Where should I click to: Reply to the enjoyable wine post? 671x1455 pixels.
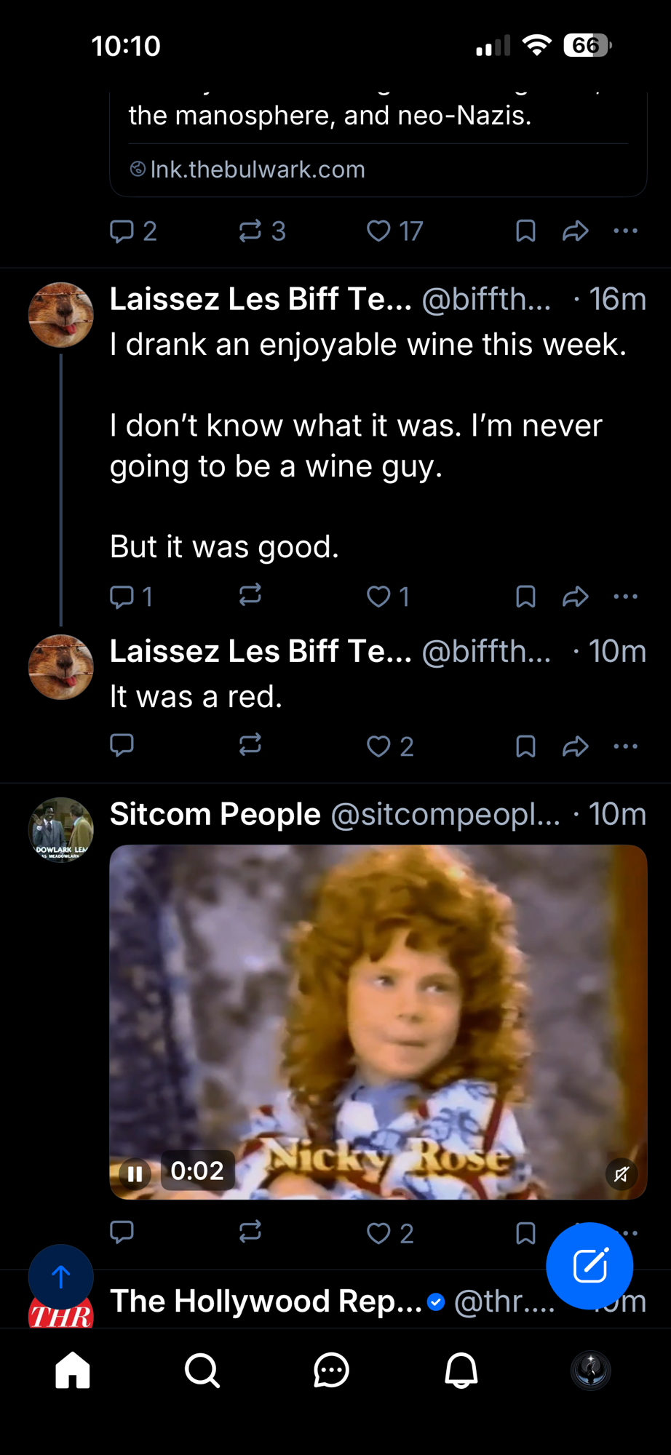click(122, 597)
